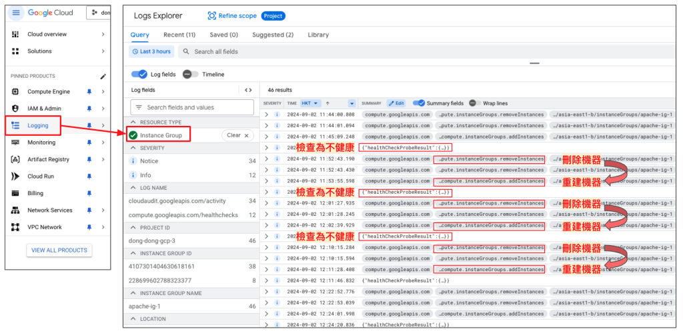Click the Edit summary button

(396, 103)
